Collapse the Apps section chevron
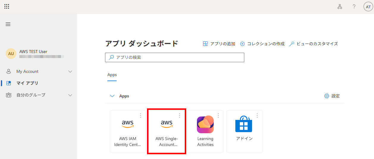The width and height of the screenshot is (374, 159). tap(112, 96)
